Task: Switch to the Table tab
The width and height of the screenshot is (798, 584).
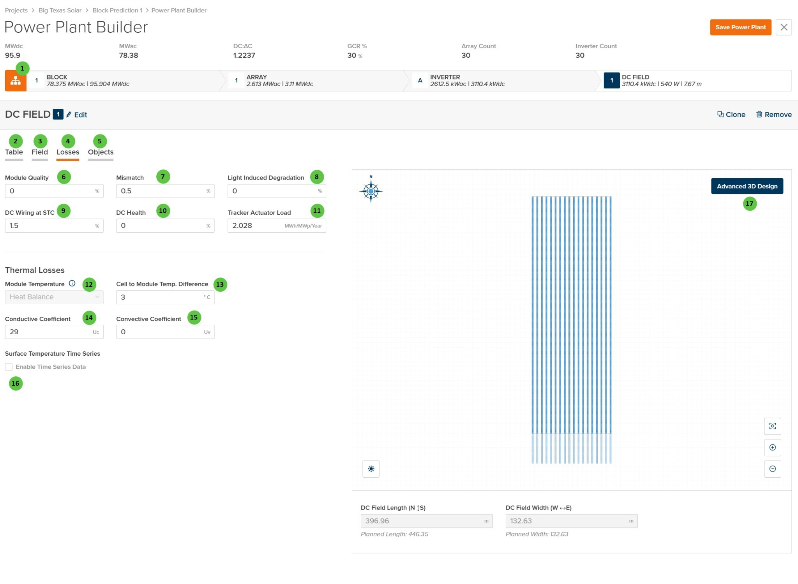Action: [14, 152]
